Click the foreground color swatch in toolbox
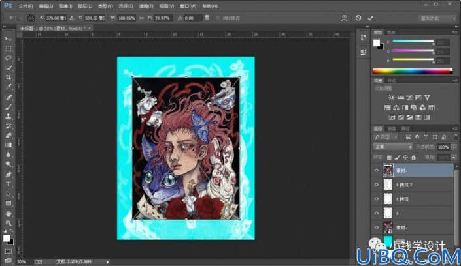 coord(7,238)
